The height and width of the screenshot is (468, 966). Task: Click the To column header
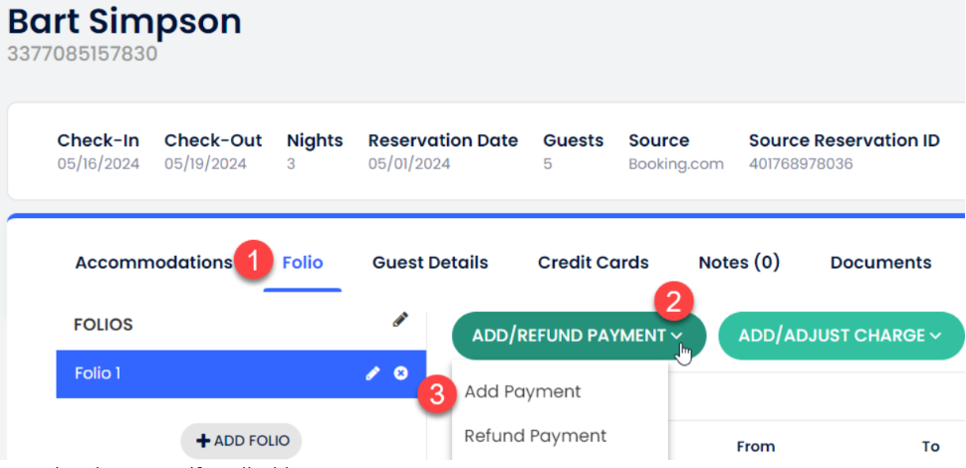[x=930, y=446]
